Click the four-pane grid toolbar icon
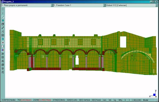 (x=3, y=57)
